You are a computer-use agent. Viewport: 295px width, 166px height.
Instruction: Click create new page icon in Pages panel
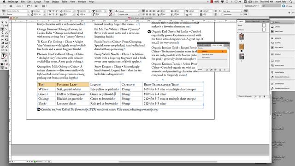pos(260,96)
